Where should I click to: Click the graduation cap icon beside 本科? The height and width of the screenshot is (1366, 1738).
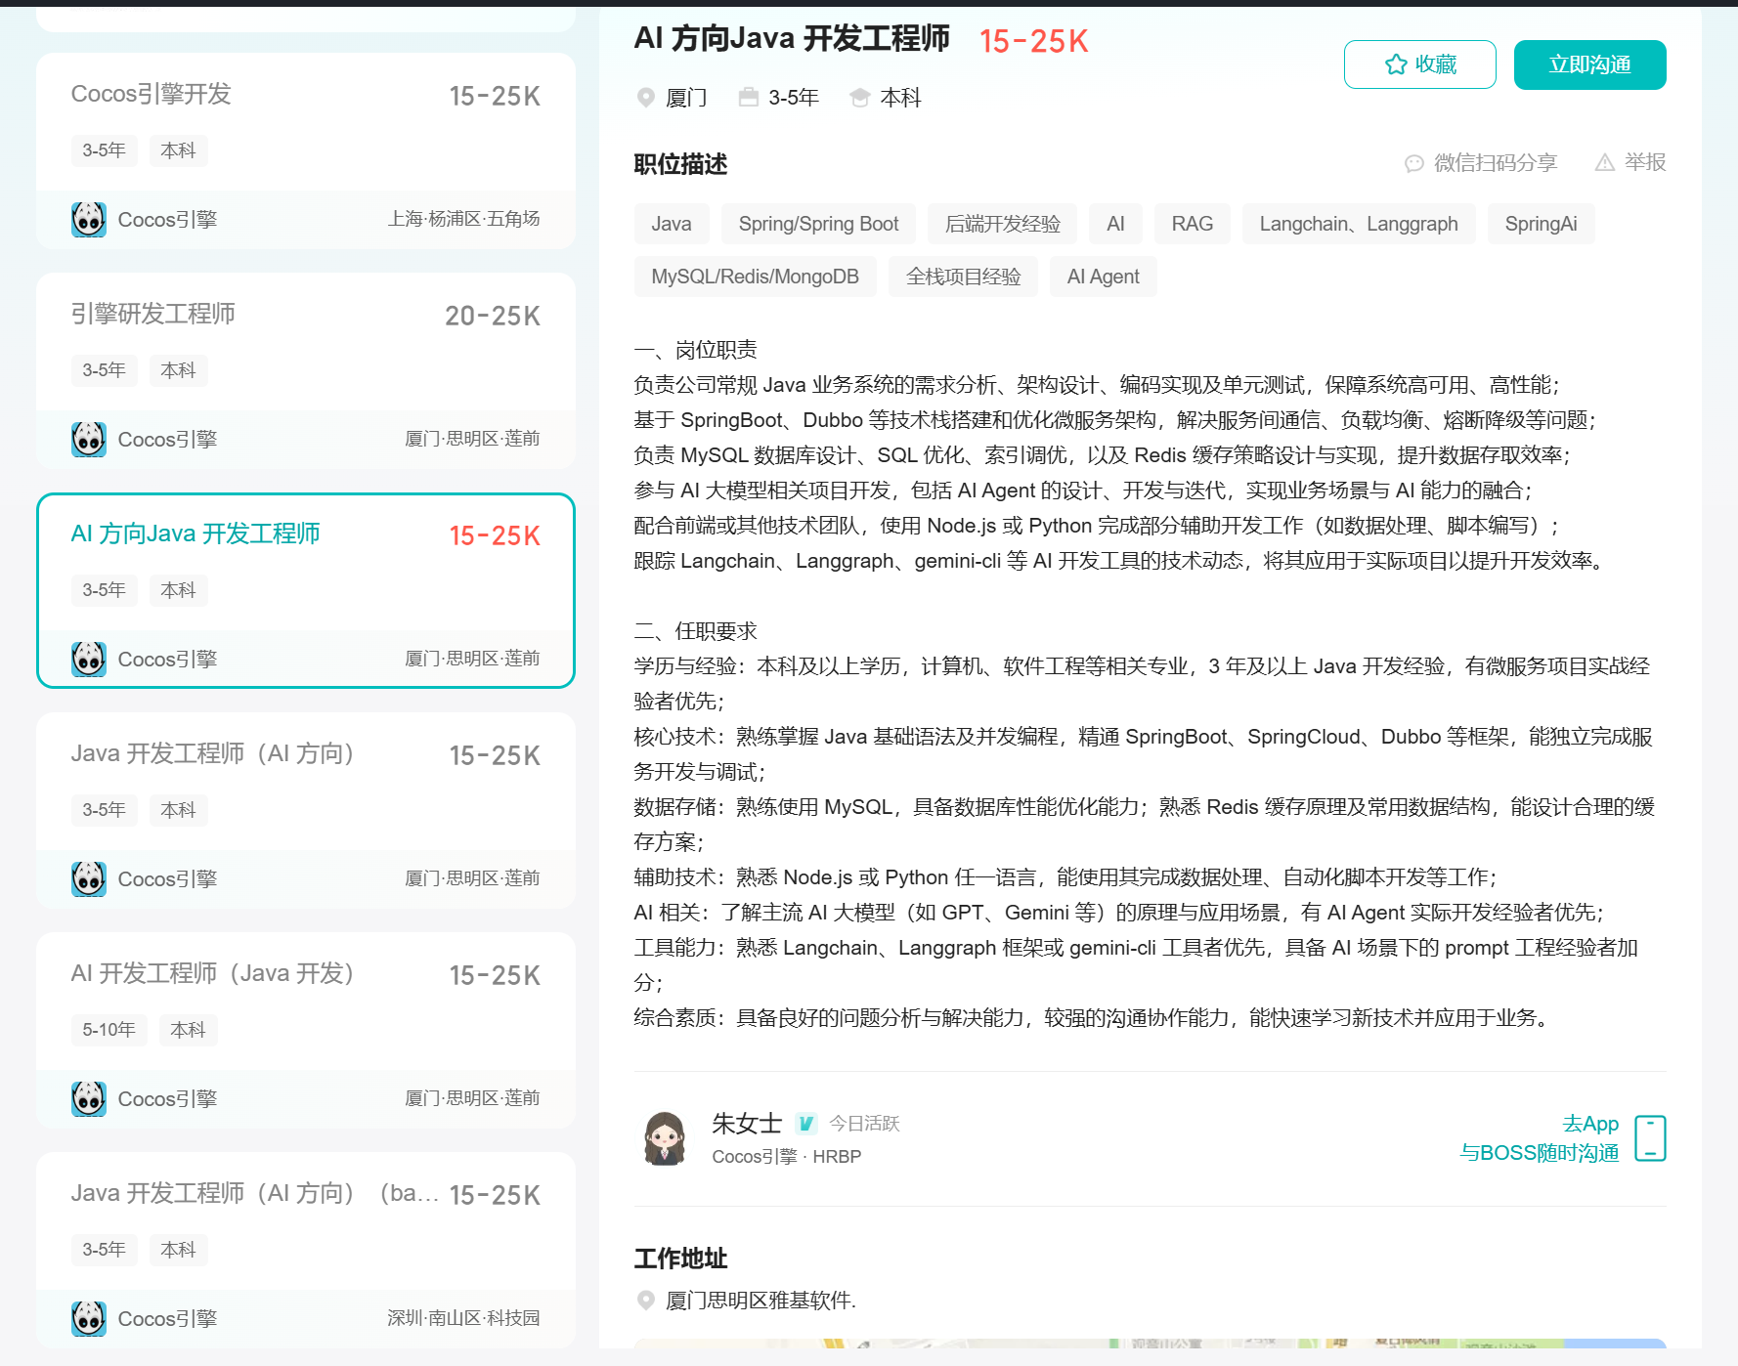click(x=860, y=98)
